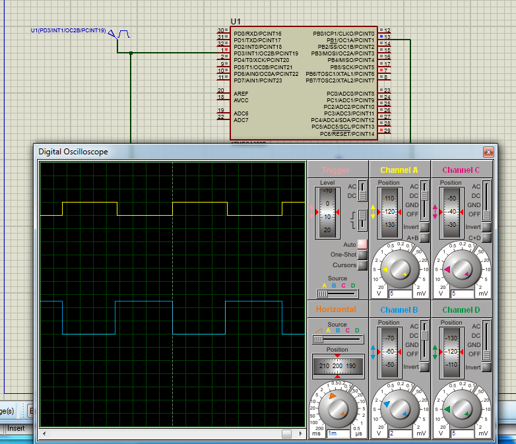Click the trigger edge rising/falling switch
The image size is (516, 444).
[x=362, y=220]
